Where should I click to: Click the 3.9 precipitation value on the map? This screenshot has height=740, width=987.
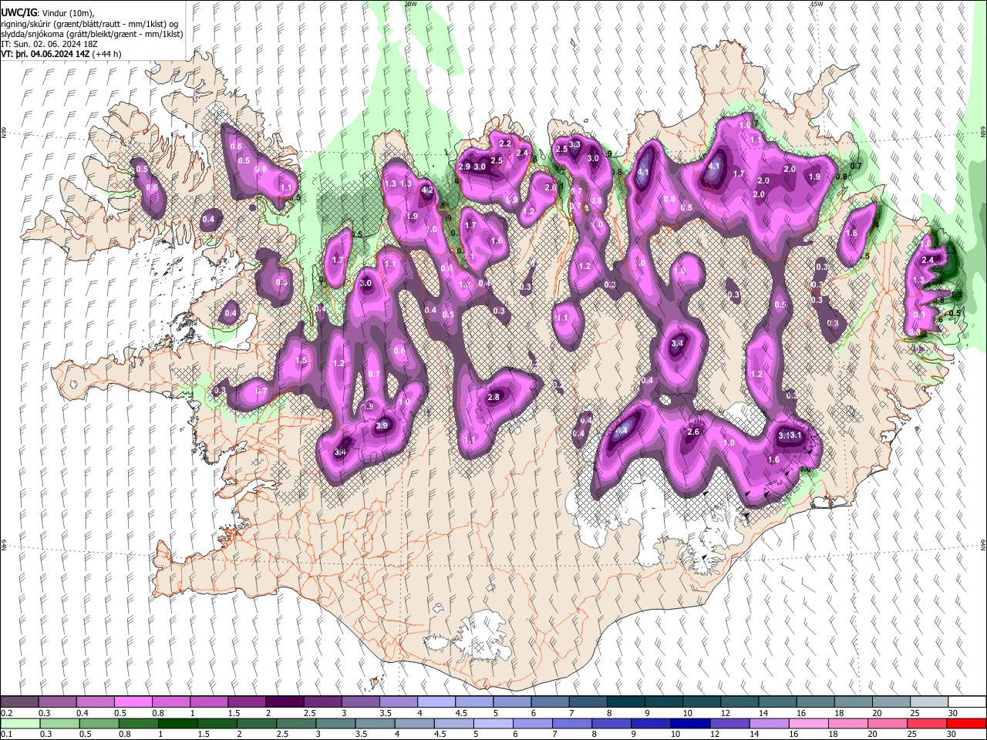(x=382, y=425)
